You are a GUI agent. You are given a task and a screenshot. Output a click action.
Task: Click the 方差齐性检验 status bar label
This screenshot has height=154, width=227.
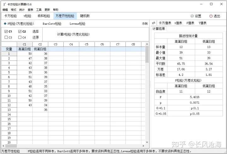click(x=11, y=151)
